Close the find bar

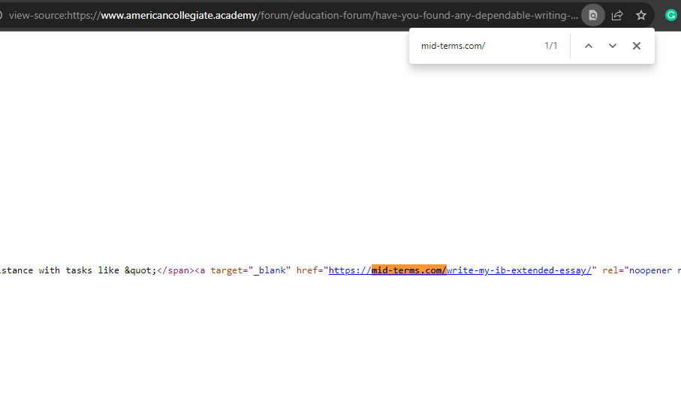click(637, 46)
